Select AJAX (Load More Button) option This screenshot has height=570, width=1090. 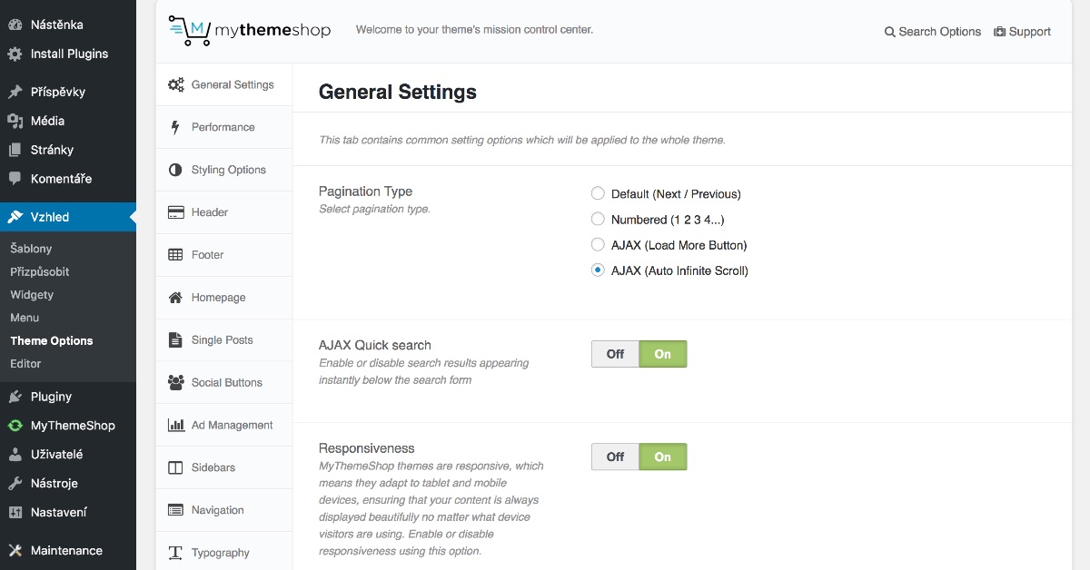pyautogui.click(x=598, y=244)
